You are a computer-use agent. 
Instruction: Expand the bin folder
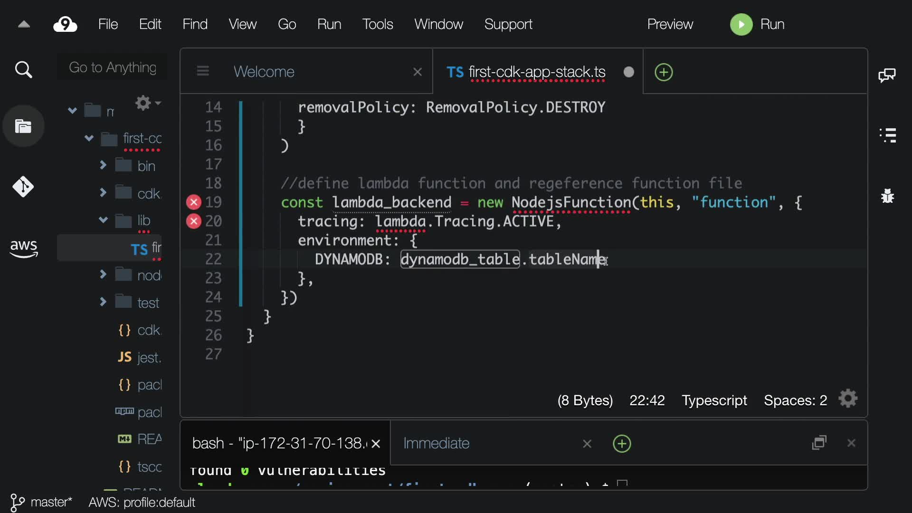click(x=103, y=165)
